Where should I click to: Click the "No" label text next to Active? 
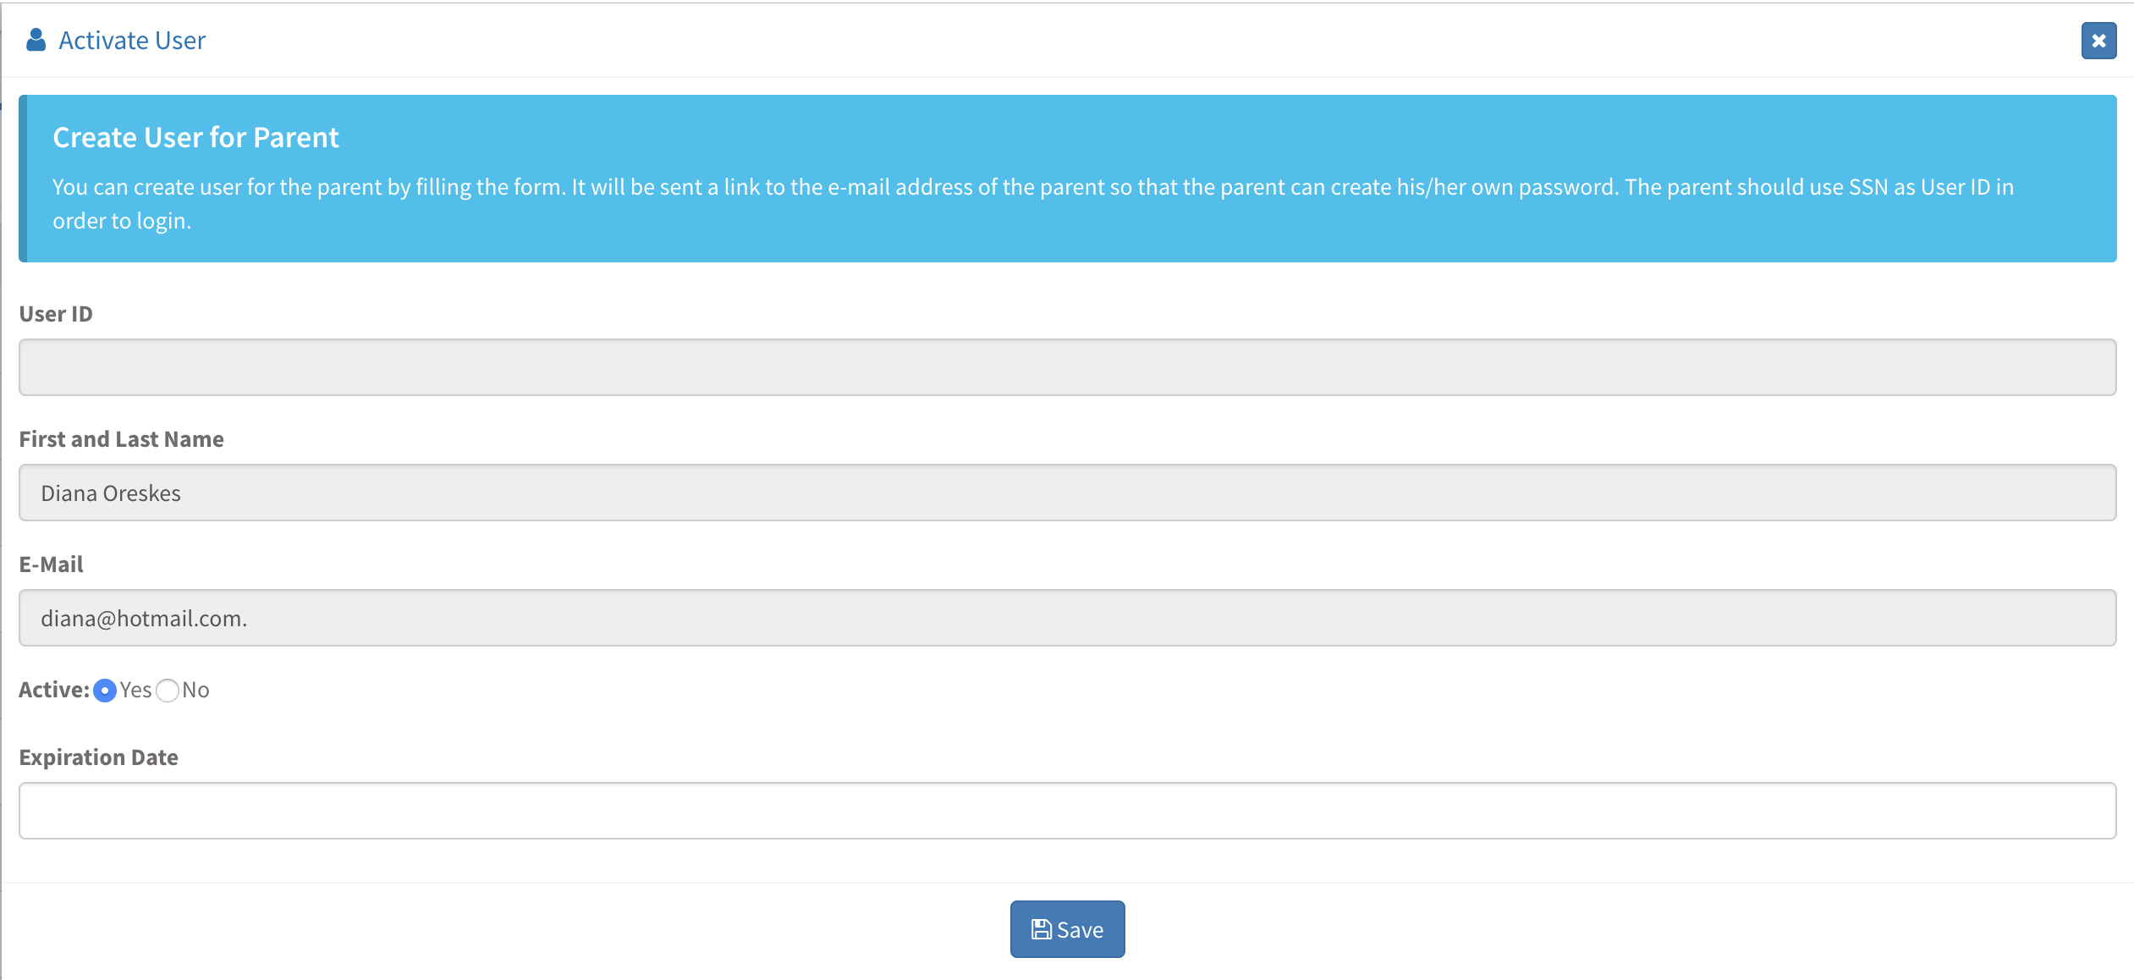(x=195, y=690)
